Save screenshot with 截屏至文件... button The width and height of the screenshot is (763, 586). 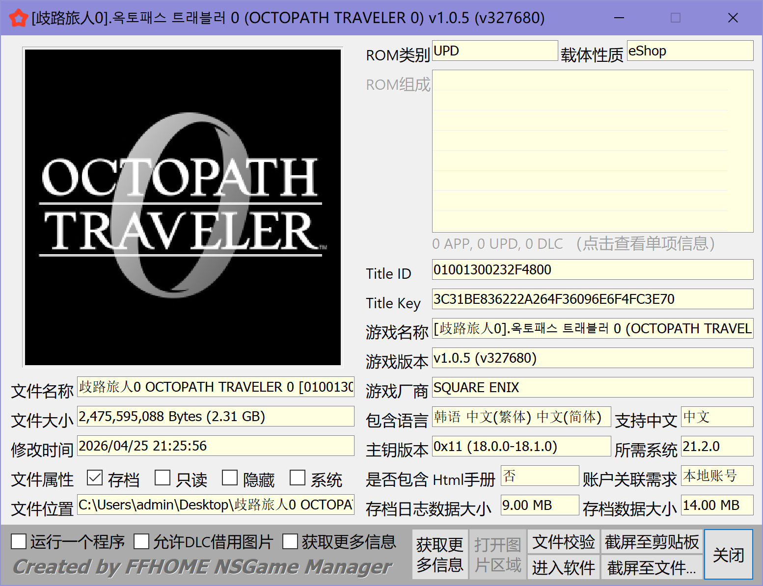[652, 567]
